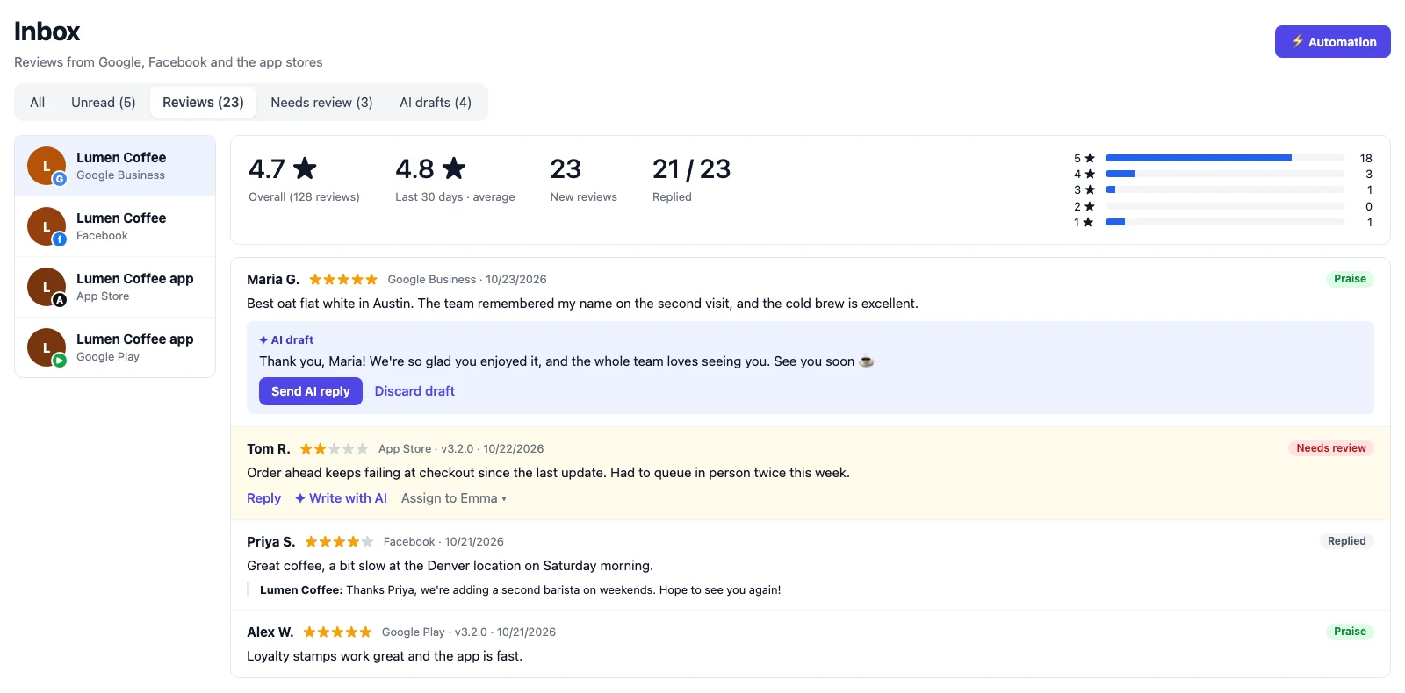Click the "Last 30 days · average" label

coord(455,197)
